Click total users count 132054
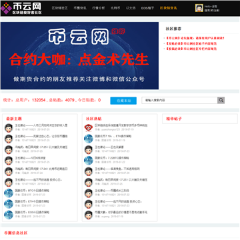240x240 pixels. click(39, 100)
